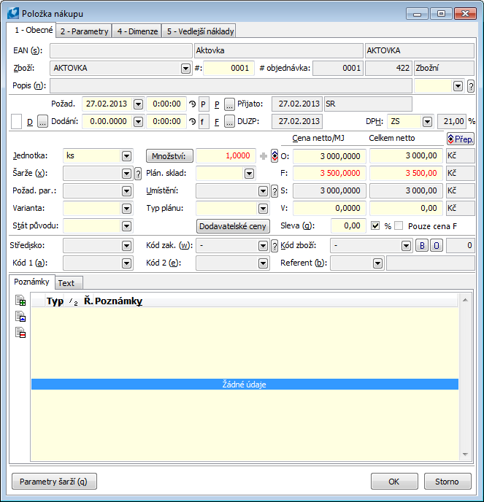Open the Požad. date picker dropdown

(x=138, y=104)
